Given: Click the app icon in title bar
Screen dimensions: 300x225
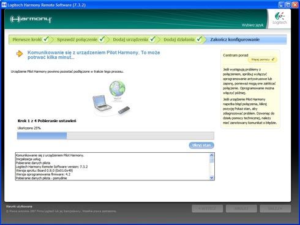Looking at the screenshot, I should coord(4,5).
